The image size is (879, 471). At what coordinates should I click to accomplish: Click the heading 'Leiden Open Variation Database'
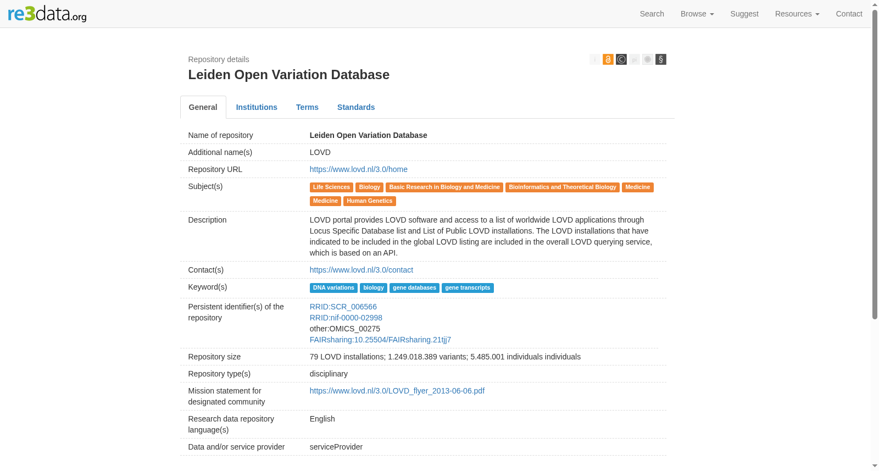pos(289,75)
